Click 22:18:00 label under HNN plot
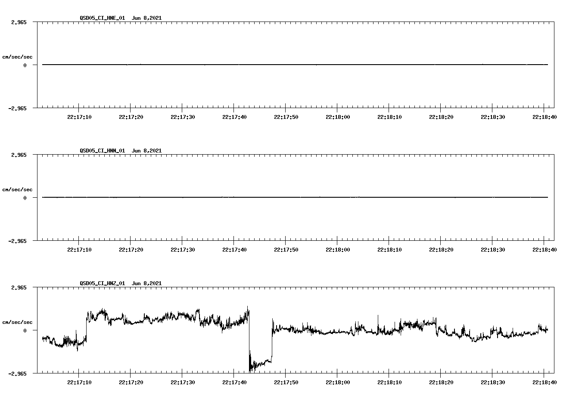Viewport: 585px width, 398px height. pyautogui.click(x=338, y=250)
